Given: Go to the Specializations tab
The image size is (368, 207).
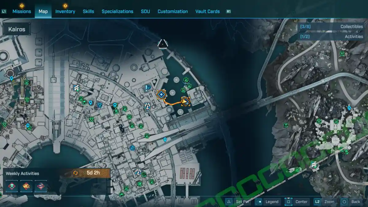Looking at the screenshot, I should [117, 11].
